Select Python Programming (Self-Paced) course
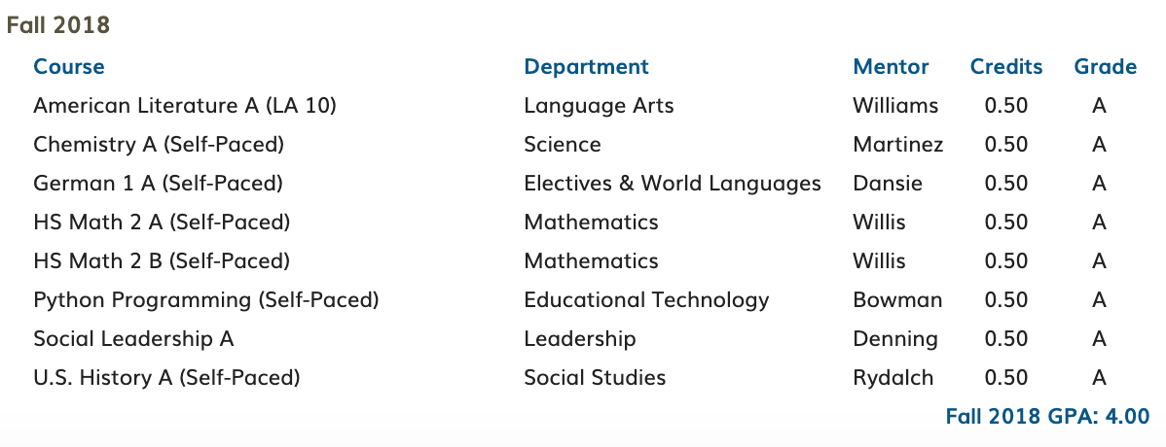The image size is (1166, 447). [x=206, y=300]
